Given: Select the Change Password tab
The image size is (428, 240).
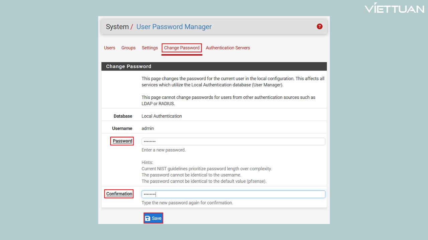Looking at the screenshot, I should 182,48.
